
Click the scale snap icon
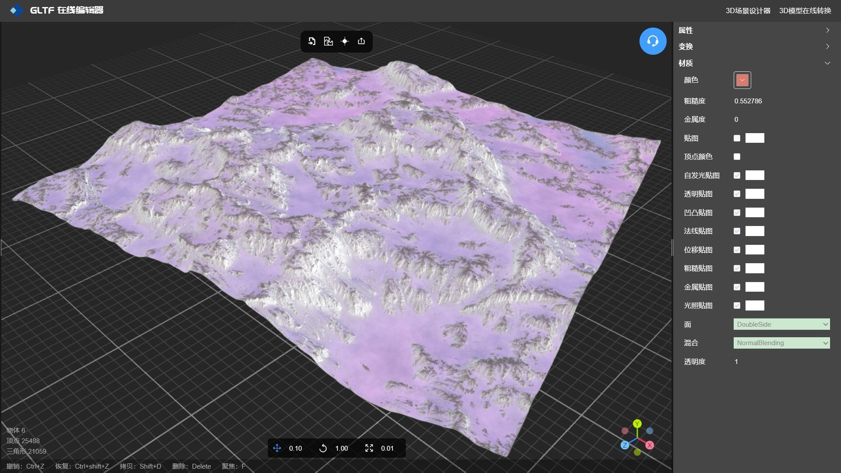coord(369,448)
